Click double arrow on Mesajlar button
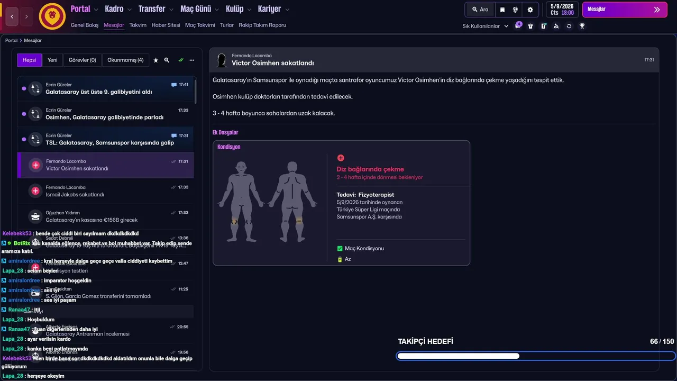This screenshot has width=677, height=381. [x=657, y=10]
